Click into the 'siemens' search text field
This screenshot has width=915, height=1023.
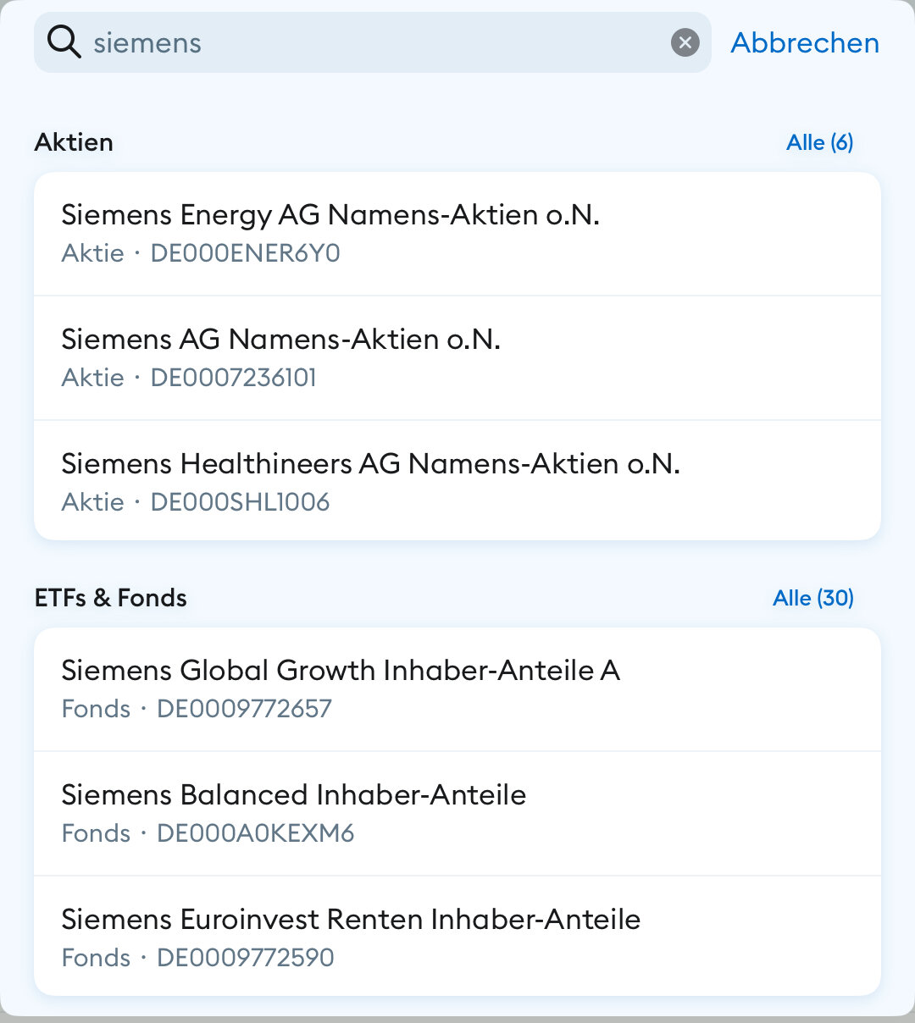coord(373,42)
